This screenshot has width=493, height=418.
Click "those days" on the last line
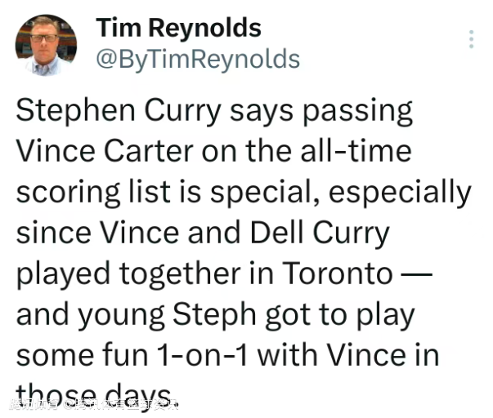(96, 395)
